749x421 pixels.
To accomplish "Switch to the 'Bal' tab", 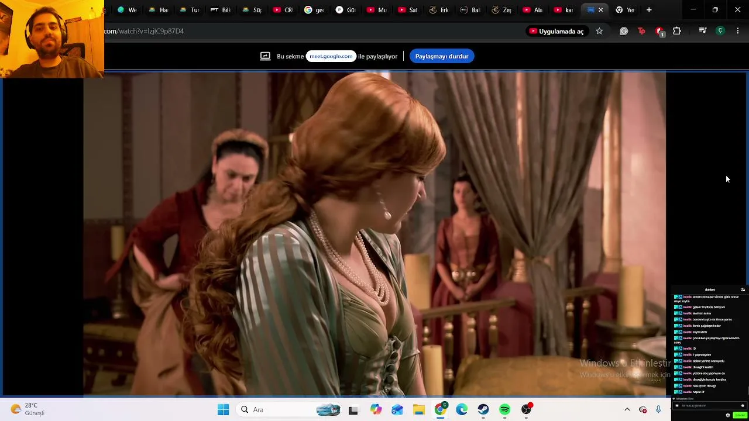I will [470, 10].
